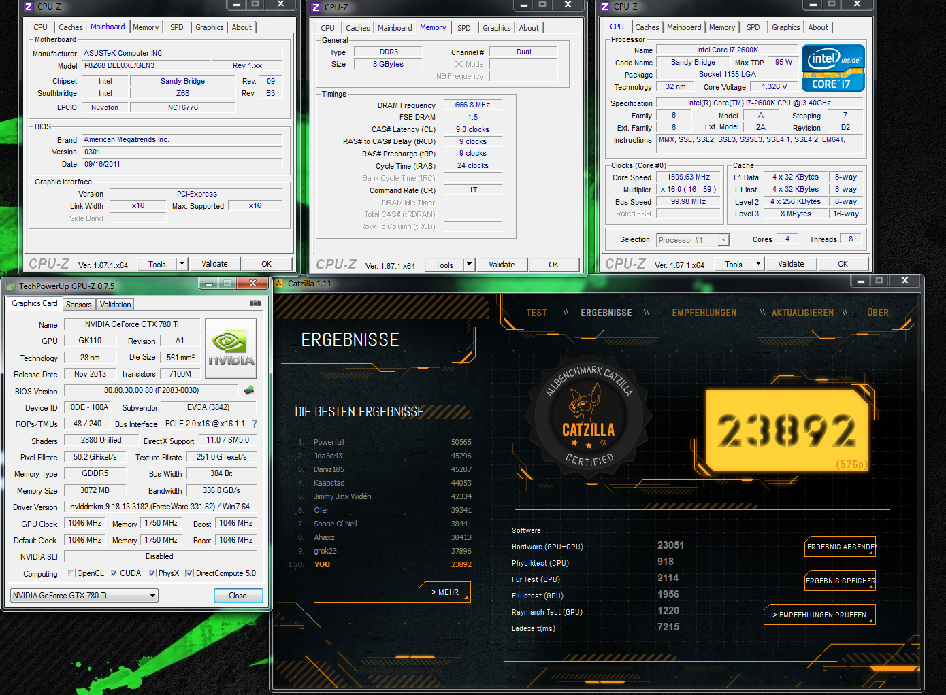
Task: Open GPU selection dropdown GeForce GTX 780 Ti
Action: [x=84, y=596]
